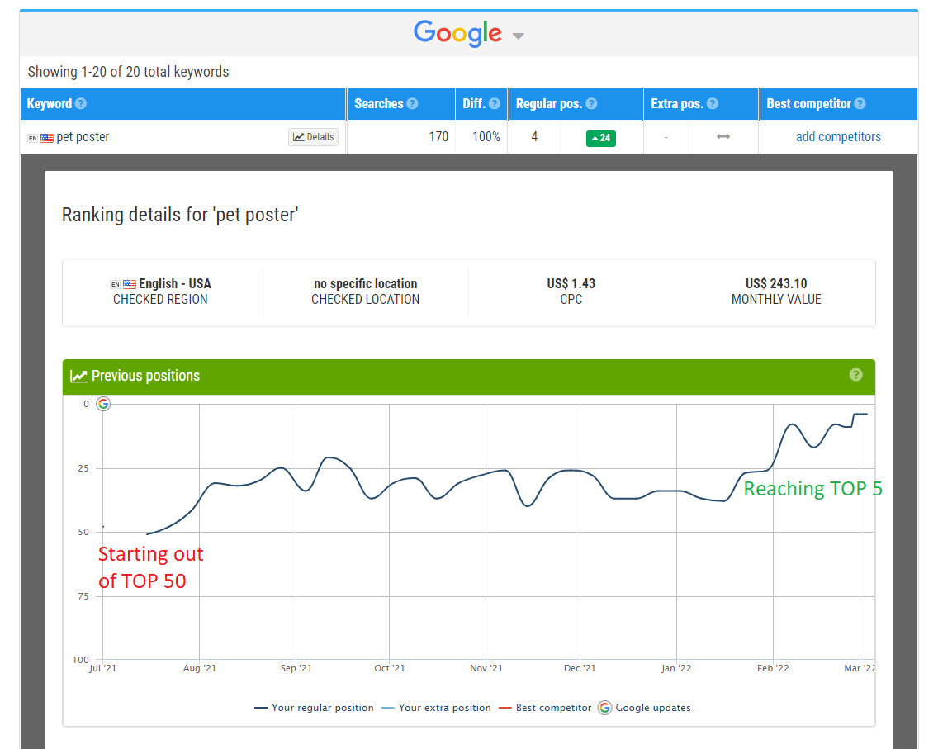938x749 pixels.
Task: Open help icon beside Keyword column
Action: [81, 103]
